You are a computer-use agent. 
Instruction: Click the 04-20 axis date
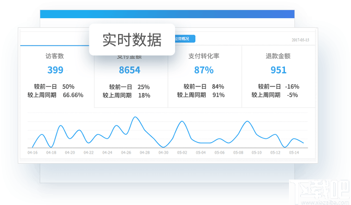tap(70, 153)
